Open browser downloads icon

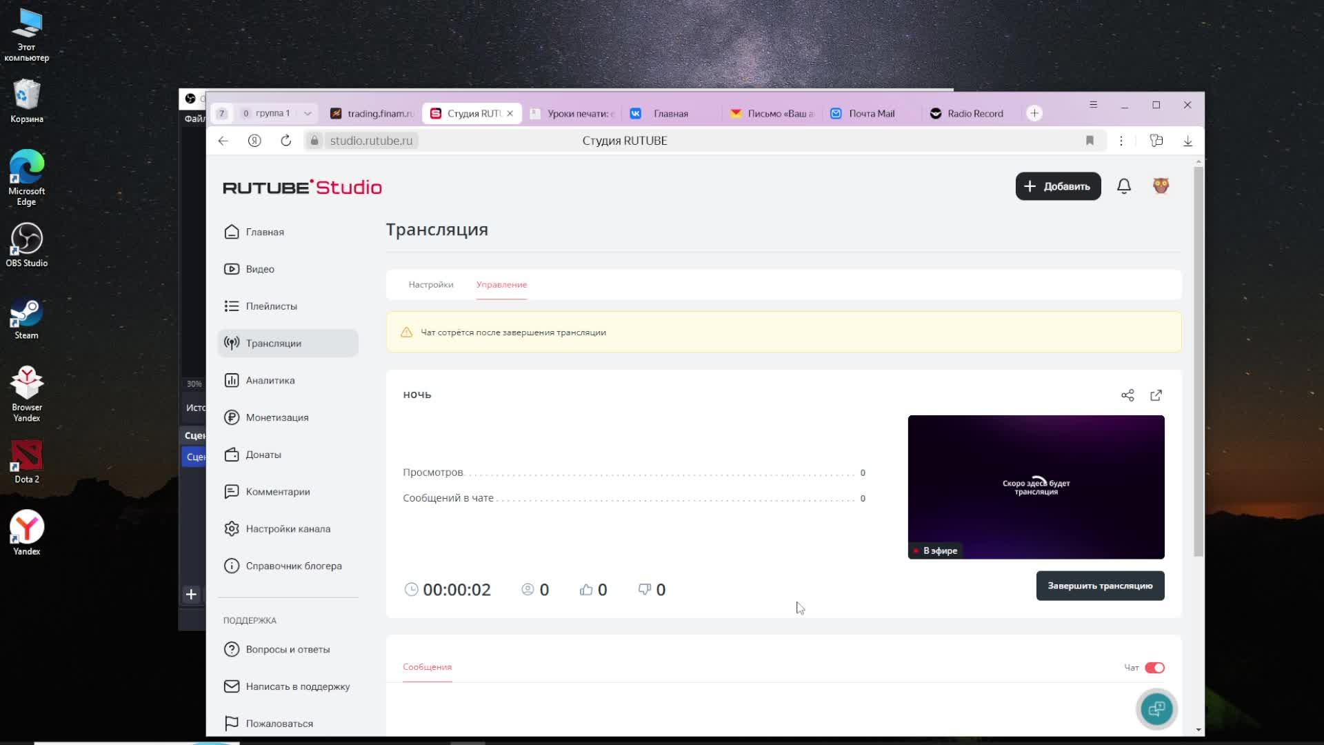point(1187,141)
